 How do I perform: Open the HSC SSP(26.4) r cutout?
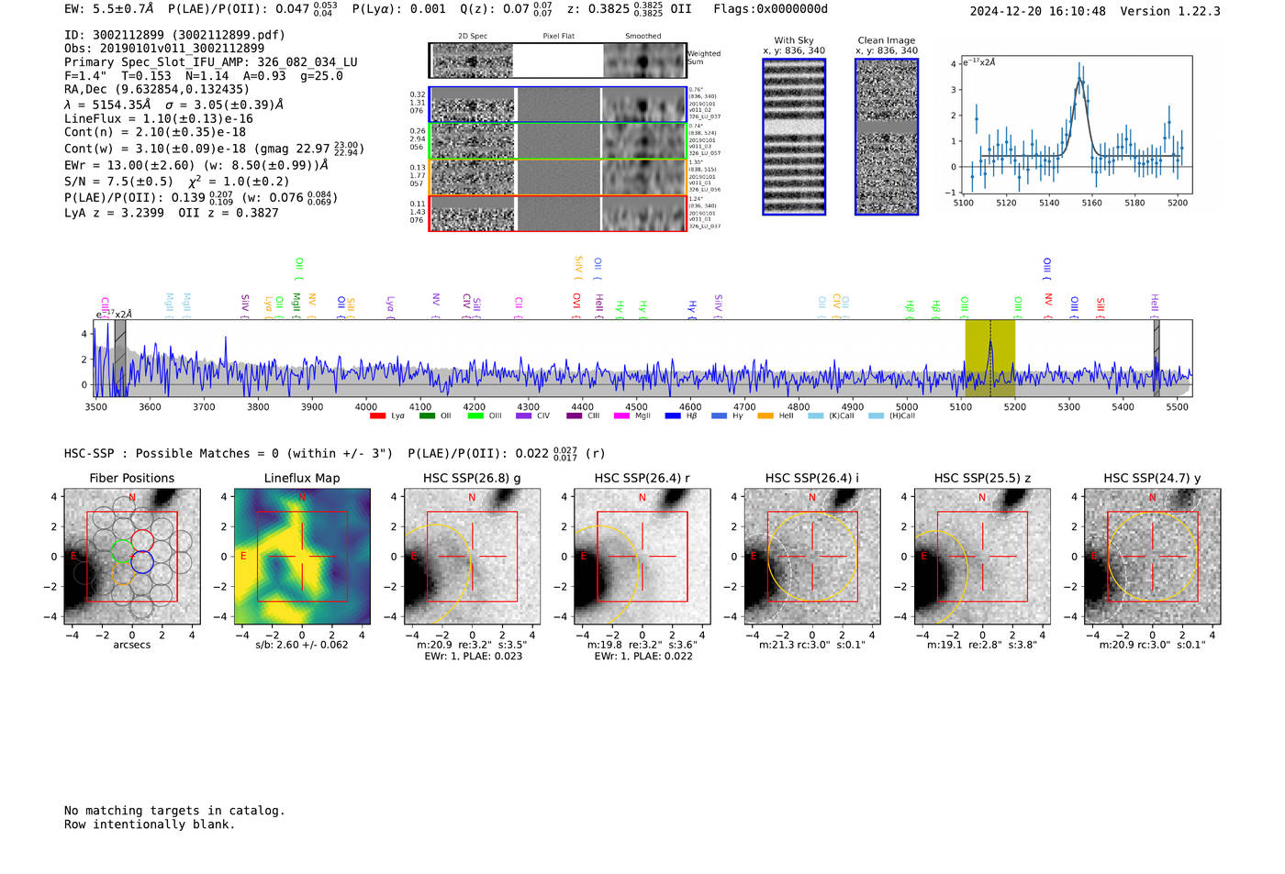[642, 557]
